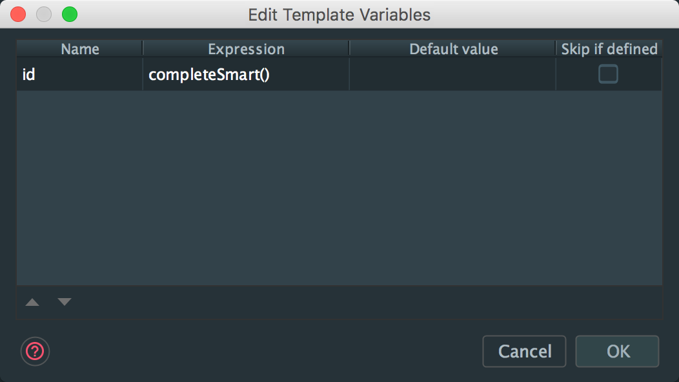Click the empty Default value cell for id
Viewport: 679px width, 382px height.
[452, 75]
